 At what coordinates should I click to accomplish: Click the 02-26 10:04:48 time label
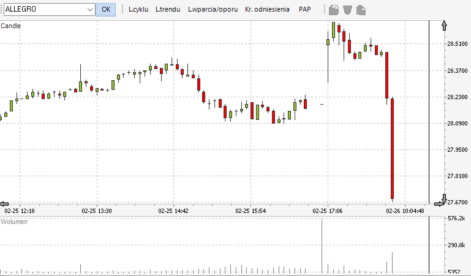click(405, 211)
